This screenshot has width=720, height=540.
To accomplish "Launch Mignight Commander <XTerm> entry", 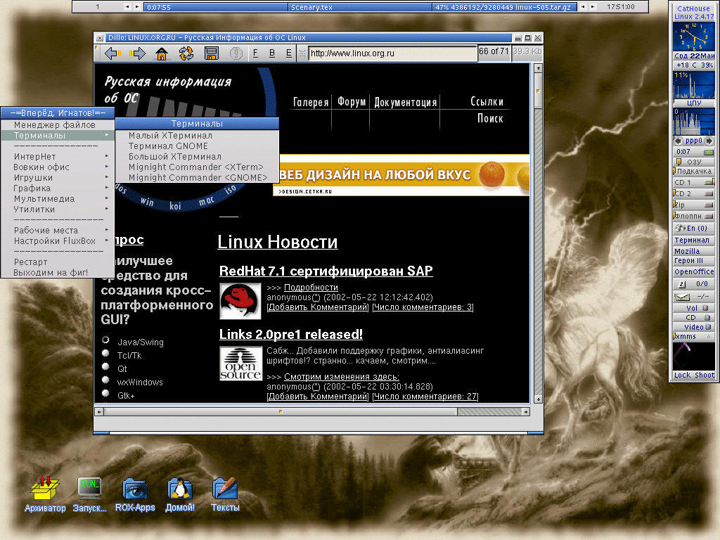I will pos(197,167).
